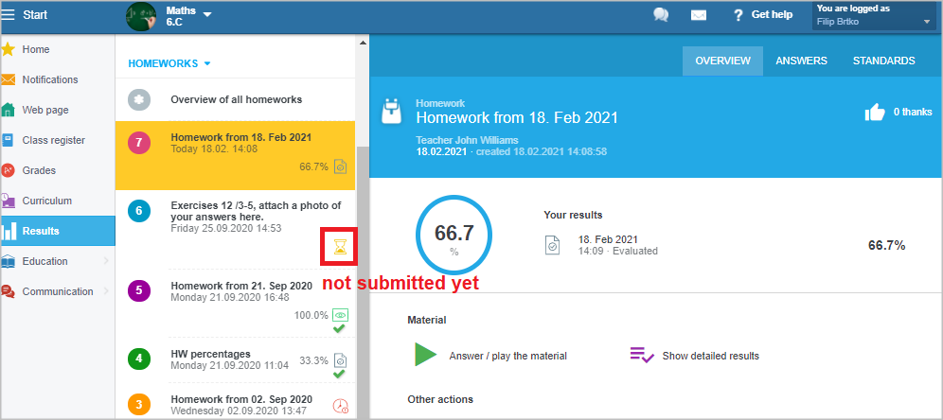Switch to the STANDARDS tab
943x420 pixels.
884,61
